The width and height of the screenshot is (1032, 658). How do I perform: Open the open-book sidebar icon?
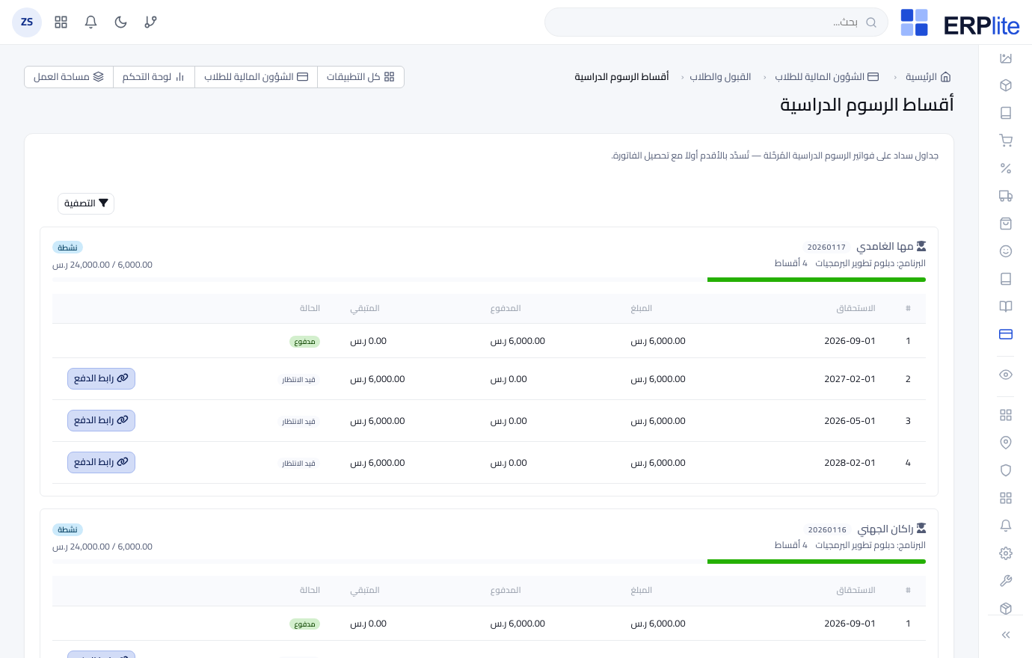coord(1006,307)
